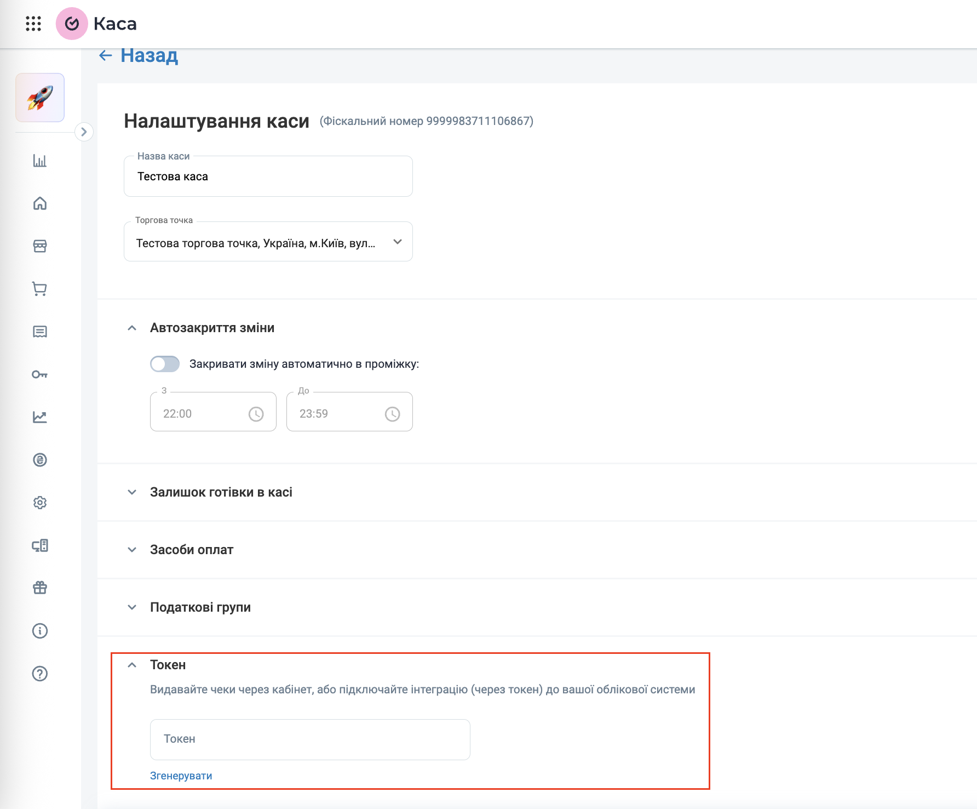Open the apps grid menu icon
This screenshot has height=809, width=977.
33,24
